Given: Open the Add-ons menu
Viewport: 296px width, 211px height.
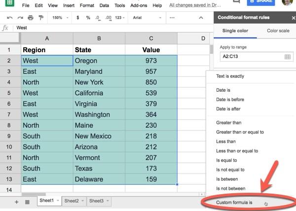Looking at the screenshot, I should 139,5.
